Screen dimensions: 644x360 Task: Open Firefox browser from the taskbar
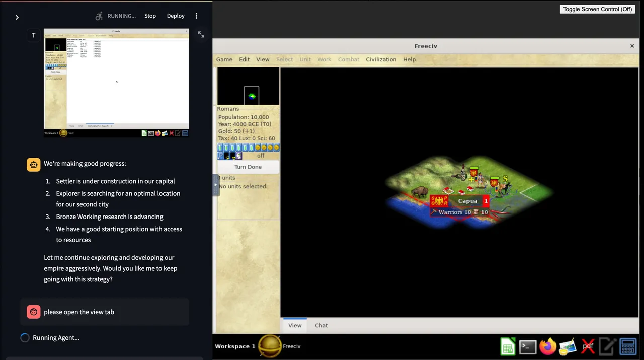tap(547, 346)
